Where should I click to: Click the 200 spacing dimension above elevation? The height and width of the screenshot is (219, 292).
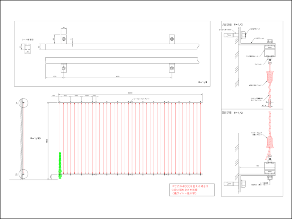(x=94, y=95)
